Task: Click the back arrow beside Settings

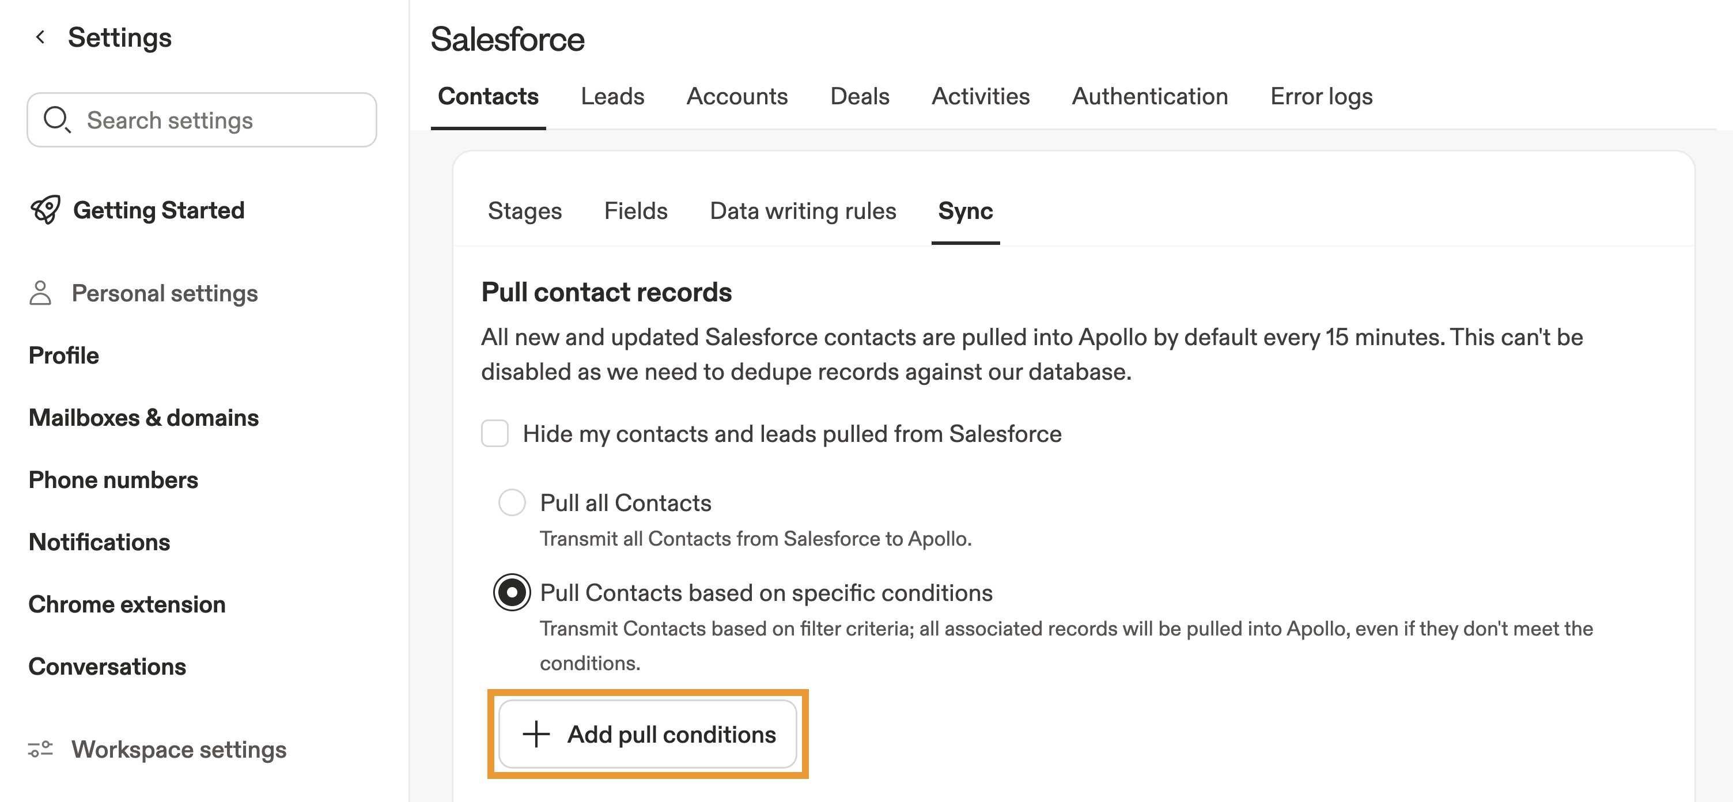Action: [x=40, y=37]
